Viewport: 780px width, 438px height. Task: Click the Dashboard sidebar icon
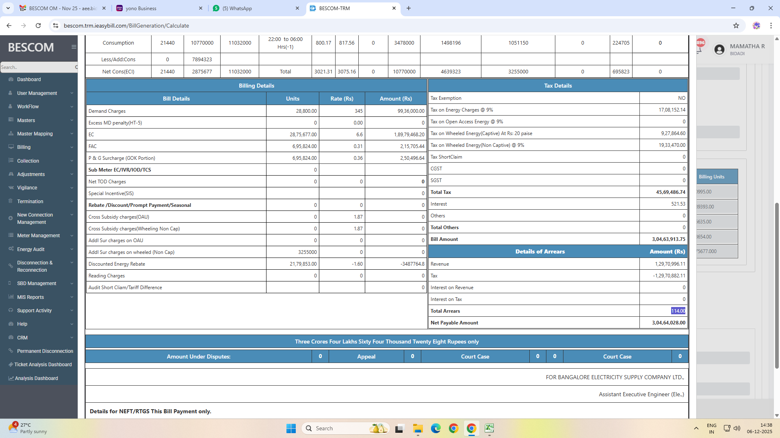pyautogui.click(x=11, y=79)
